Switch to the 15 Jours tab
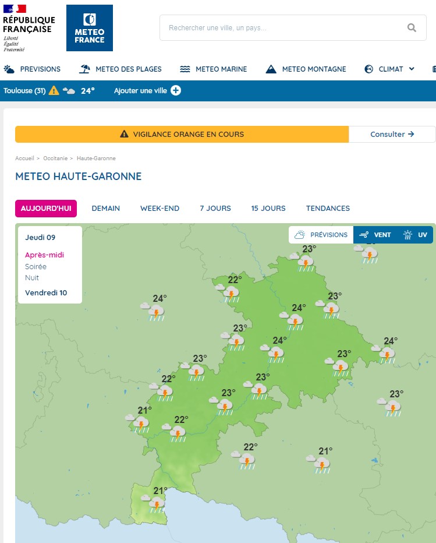Viewport: 436px width, 543px height. [268, 208]
